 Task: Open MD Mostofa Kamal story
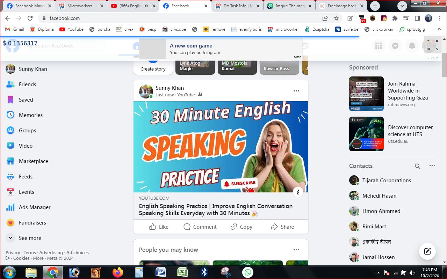237,65
